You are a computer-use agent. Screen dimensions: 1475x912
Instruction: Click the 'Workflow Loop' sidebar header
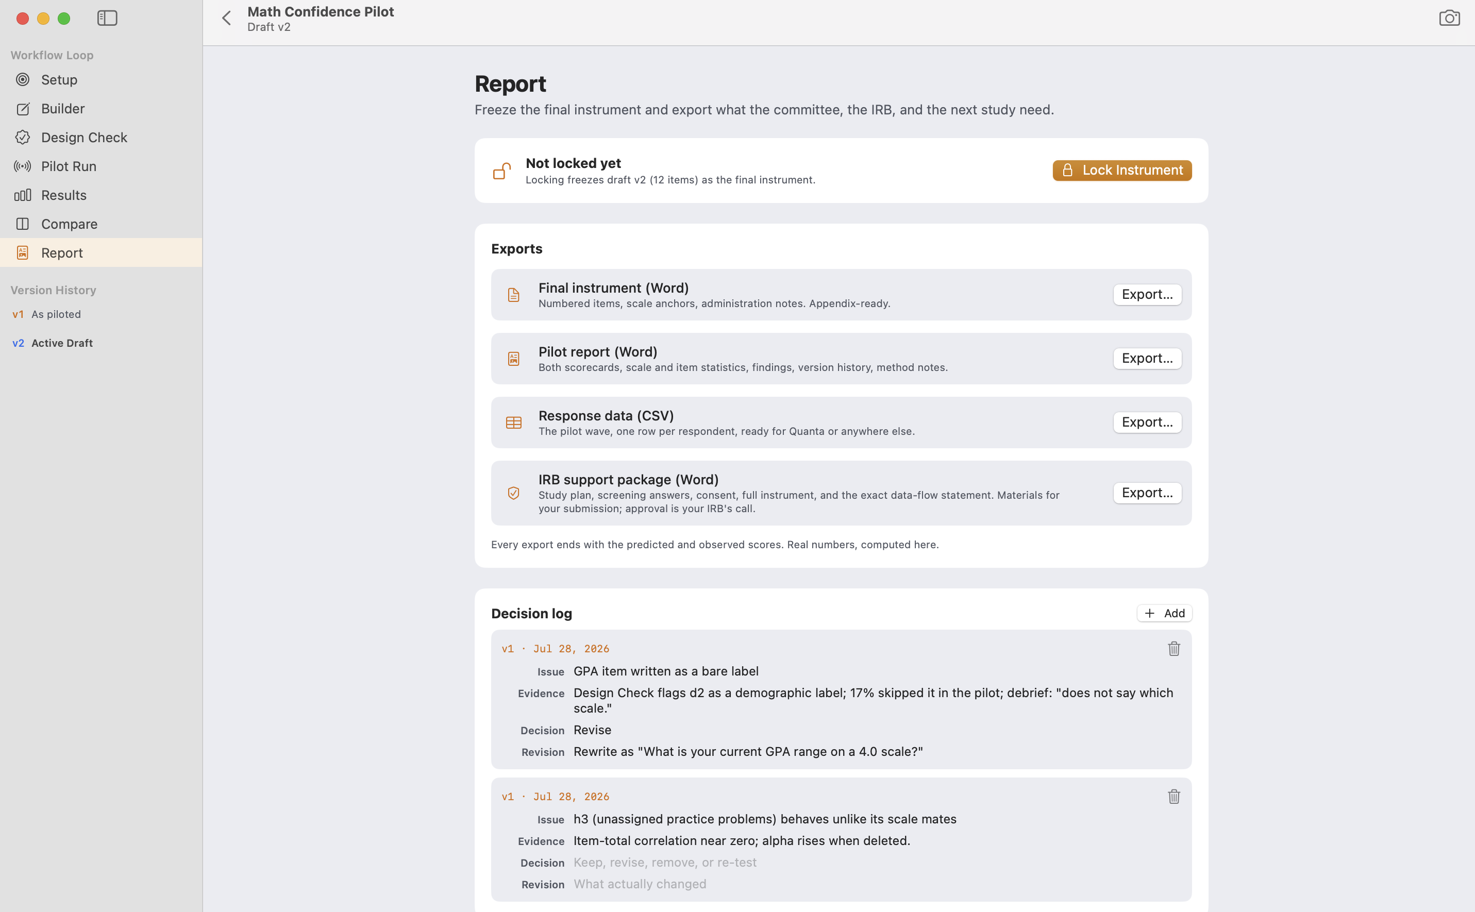point(52,56)
